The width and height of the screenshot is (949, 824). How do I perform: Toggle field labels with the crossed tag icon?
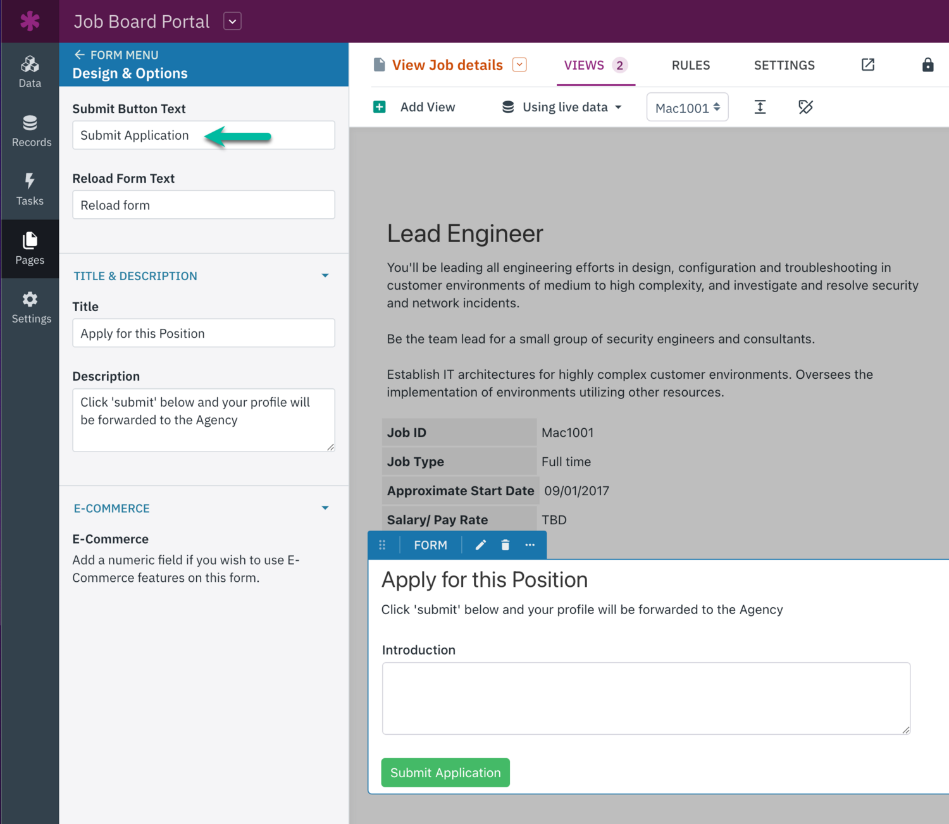[805, 107]
